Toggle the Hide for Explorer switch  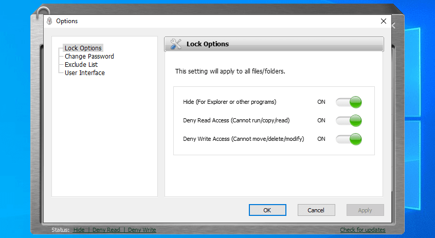(x=349, y=102)
